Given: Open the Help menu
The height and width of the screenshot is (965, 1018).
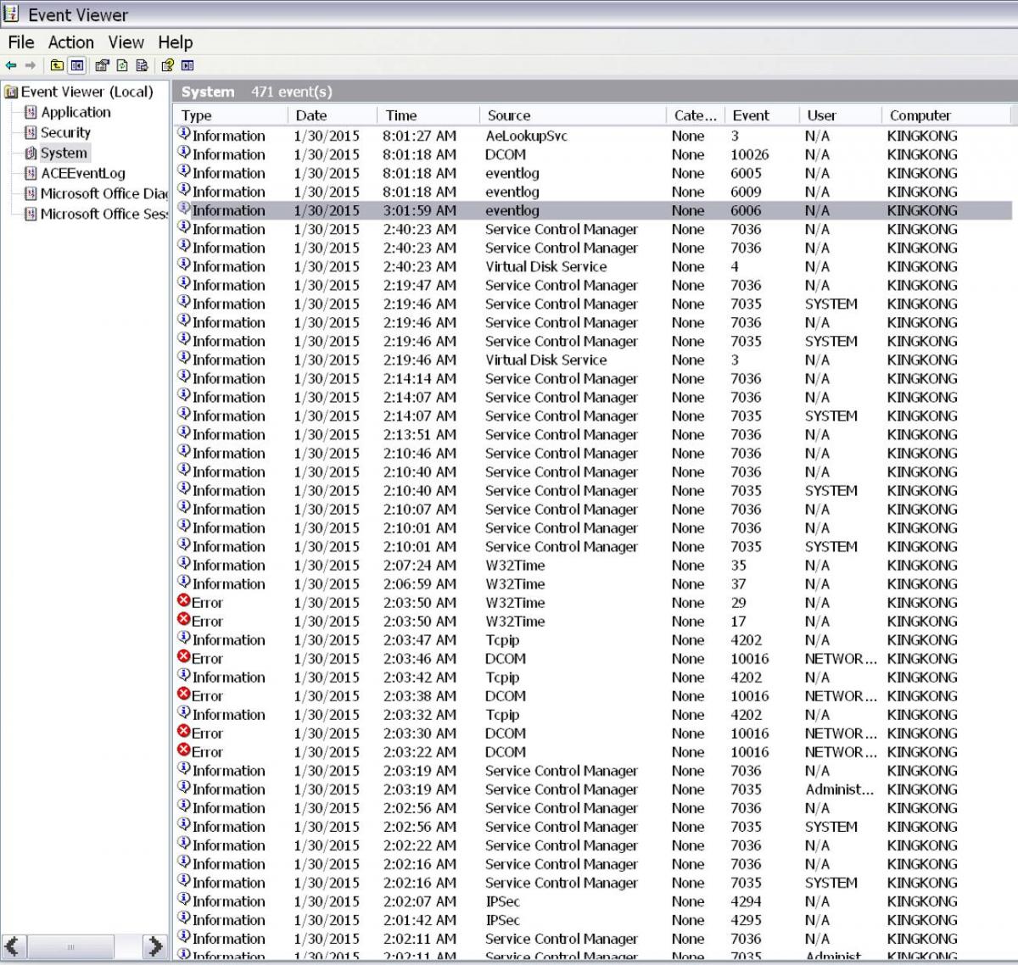Looking at the screenshot, I should (175, 42).
